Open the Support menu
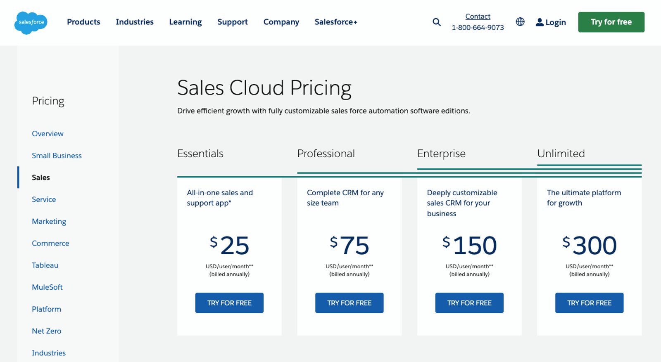Screen dimensions: 661x362 [x=232, y=22]
